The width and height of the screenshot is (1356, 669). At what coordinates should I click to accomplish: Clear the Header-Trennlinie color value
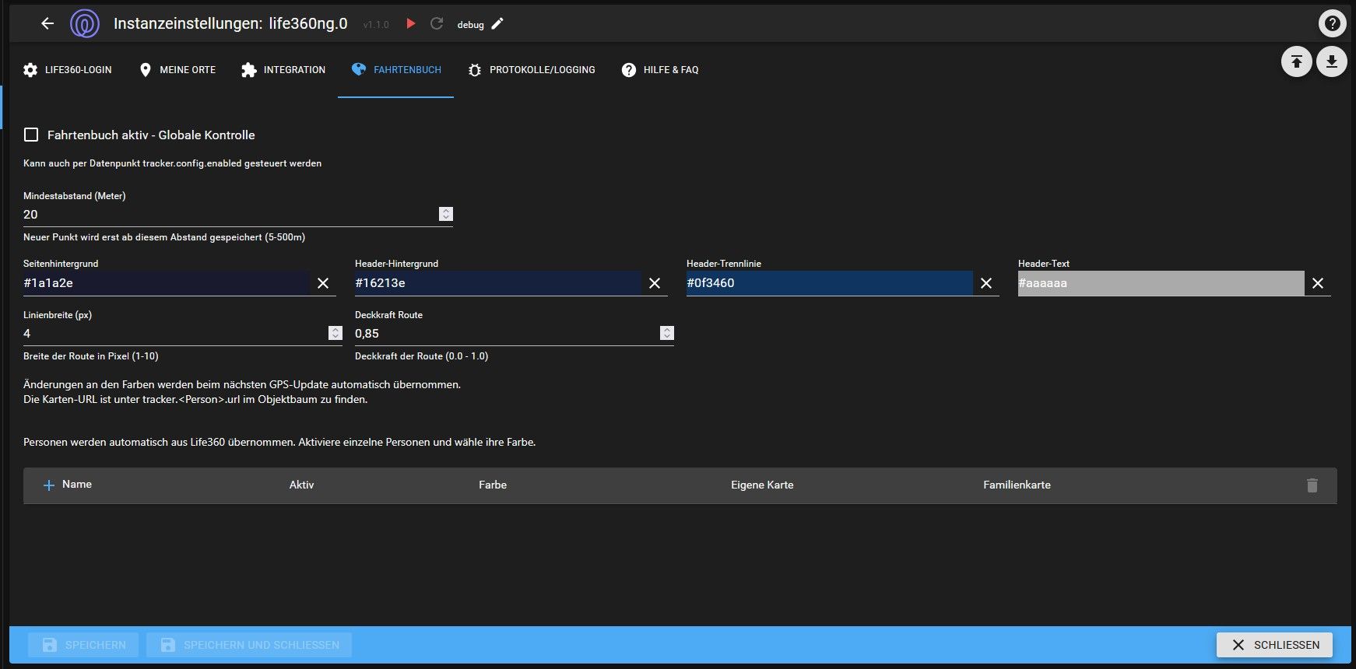(x=986, y=283)
